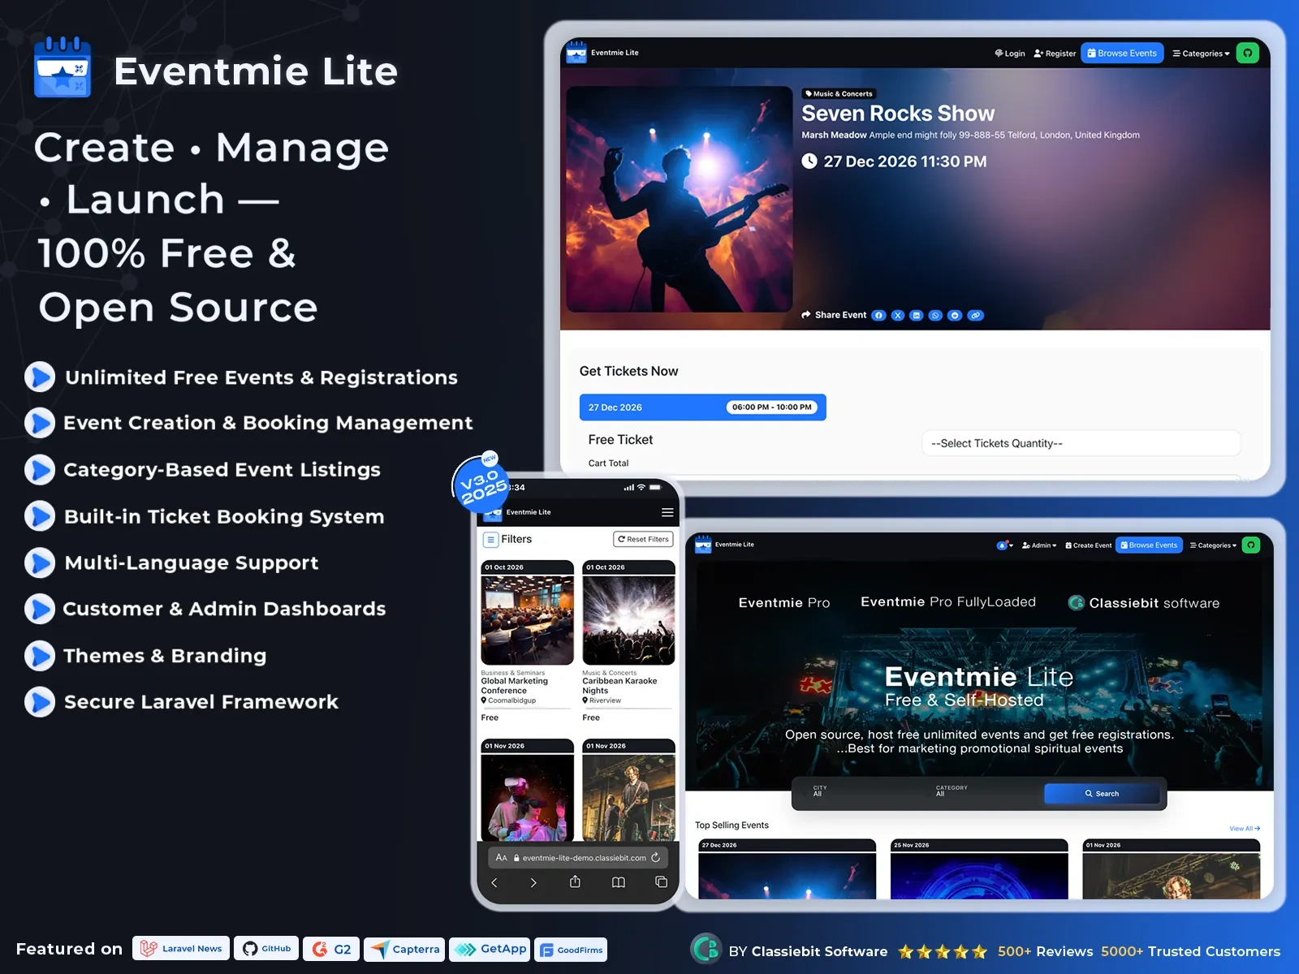Tap the mobile browser forward arrow
1299x974 pixels.
pyautogui.click(x=533, y=882)
